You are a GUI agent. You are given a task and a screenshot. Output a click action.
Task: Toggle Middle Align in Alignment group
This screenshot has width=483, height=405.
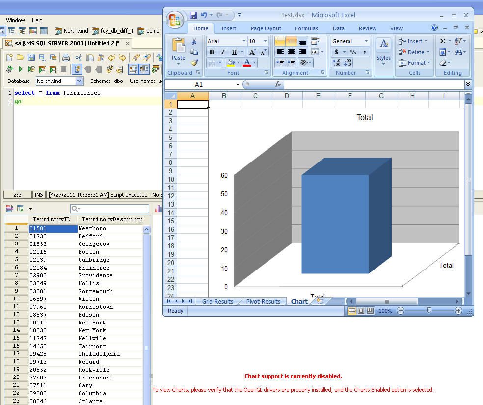pos(292,41)
